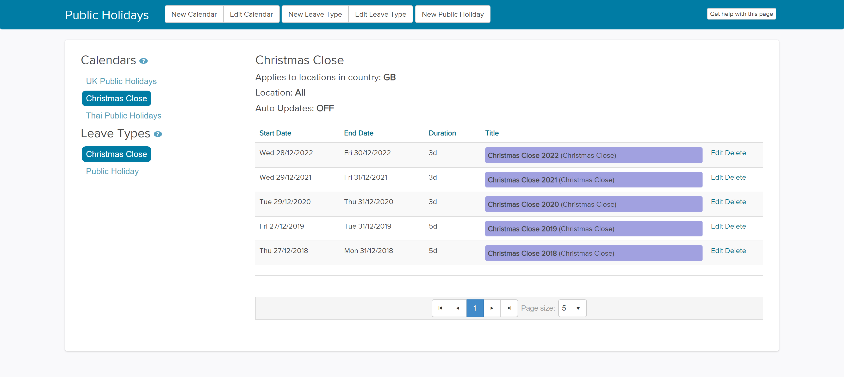Go to first page pager icon
This screenshot has width=844, height=377.
[x=440, y=308]
